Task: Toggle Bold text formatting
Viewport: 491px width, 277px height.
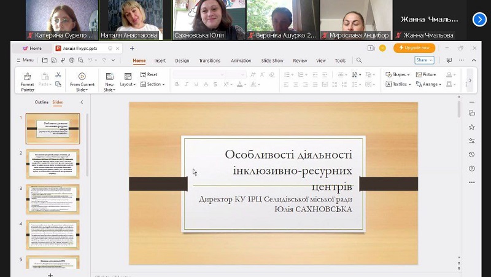Action: (177, 84)
